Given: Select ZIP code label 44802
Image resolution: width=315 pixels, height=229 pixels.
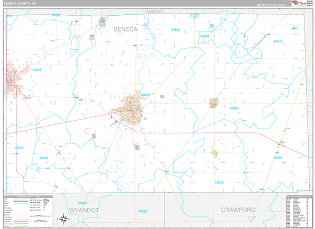Looking at the screenshot, I should 19,148.
